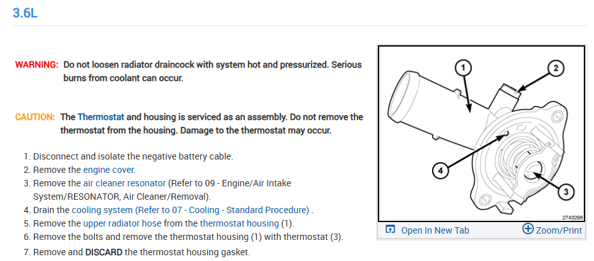Image resolution: width=594 pixels, height=261 pixels.
Task: Click the thermostat housing diagram image
Action: [x=481, y=134]
